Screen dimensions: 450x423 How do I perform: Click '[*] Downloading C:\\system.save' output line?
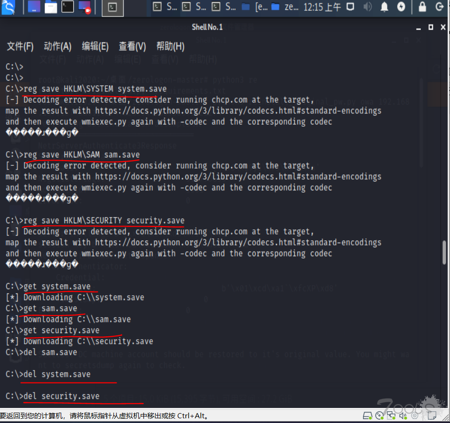[x=75, y=297]
